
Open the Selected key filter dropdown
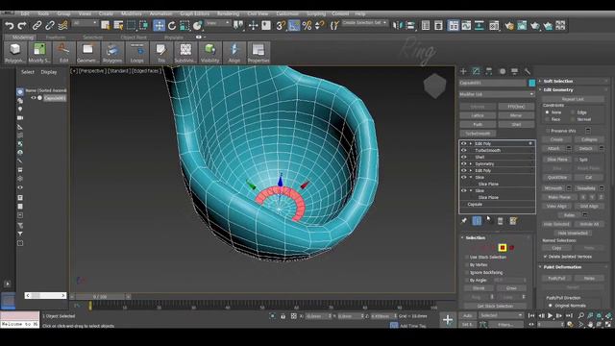(501, 315)
